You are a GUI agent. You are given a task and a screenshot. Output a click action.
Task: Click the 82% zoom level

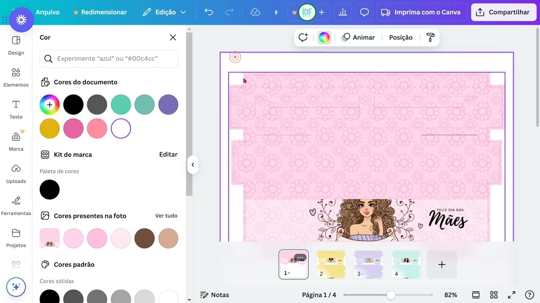click(x=451, y=295)
